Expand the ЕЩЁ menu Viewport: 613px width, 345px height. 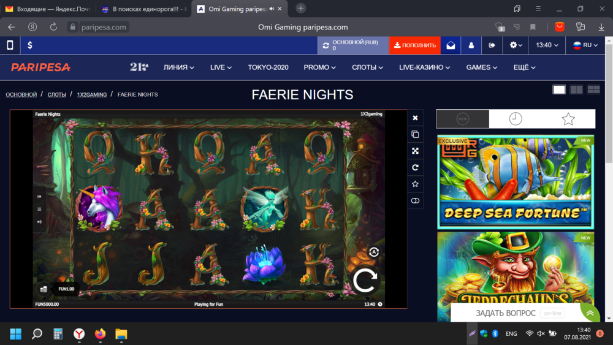[x=524, y=67]
